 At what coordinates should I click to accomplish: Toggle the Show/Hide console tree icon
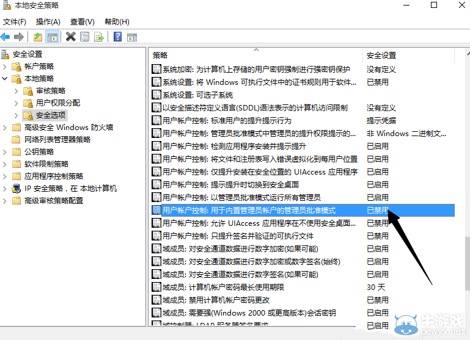(x=53, y=37)
